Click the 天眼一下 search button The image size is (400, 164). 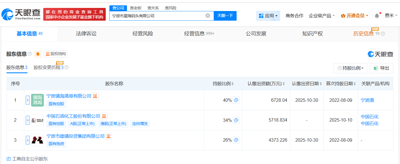[x=225, y=16]
